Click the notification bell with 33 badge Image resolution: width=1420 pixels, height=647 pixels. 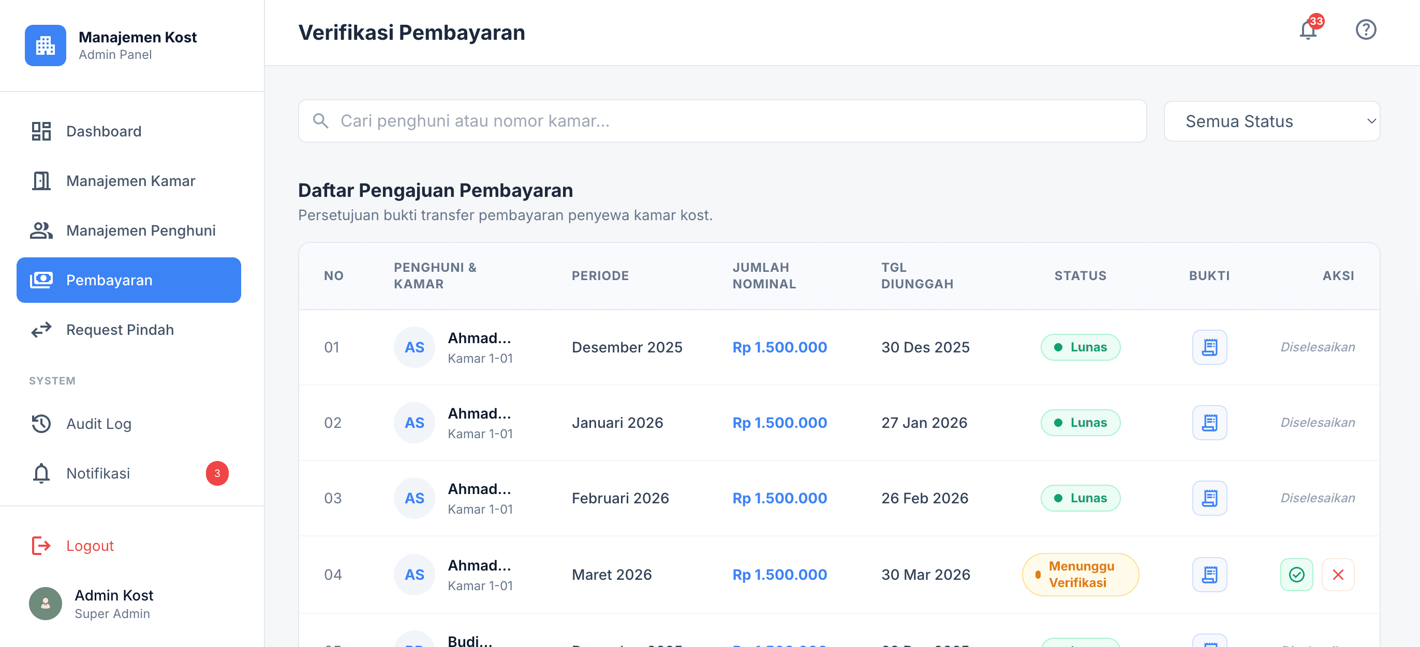(1309, 30)
